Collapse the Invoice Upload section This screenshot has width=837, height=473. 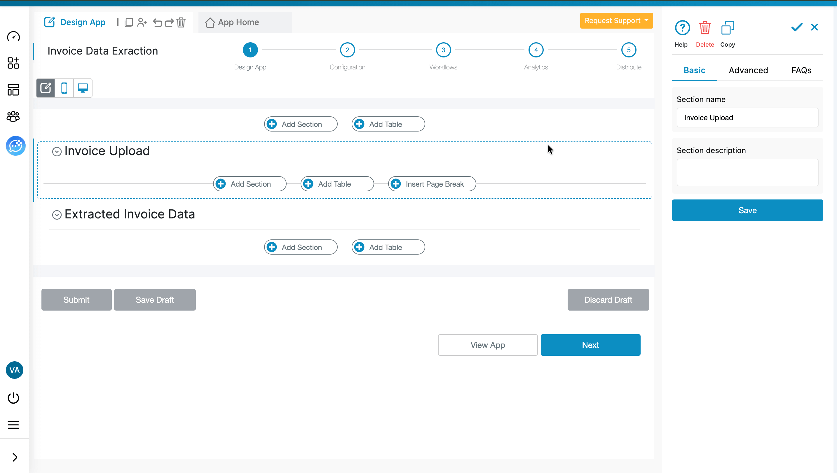click(x=57, y=152)
